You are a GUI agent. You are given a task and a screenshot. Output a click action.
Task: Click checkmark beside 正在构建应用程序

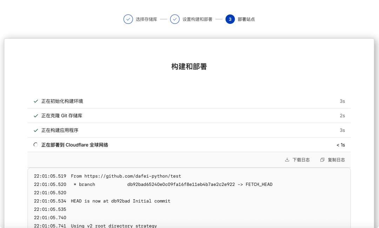click(x=36, y=130)
